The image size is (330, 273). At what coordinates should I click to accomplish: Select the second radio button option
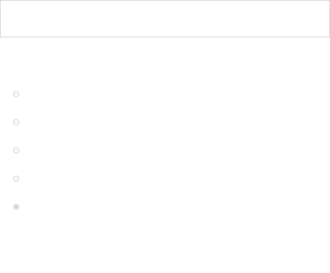(x=16, y=122)
